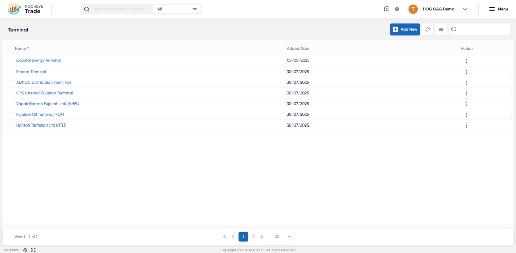Click the recycle icon beside Feedback
This screenshot has width=516, height=253.
point(25,250)
